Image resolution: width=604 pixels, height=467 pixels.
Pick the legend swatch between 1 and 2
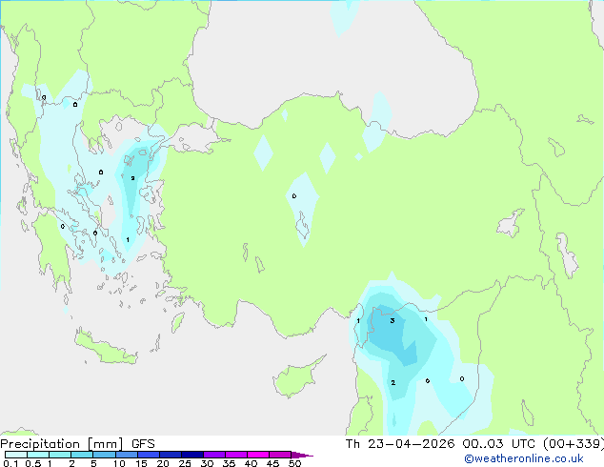point(60,455)
